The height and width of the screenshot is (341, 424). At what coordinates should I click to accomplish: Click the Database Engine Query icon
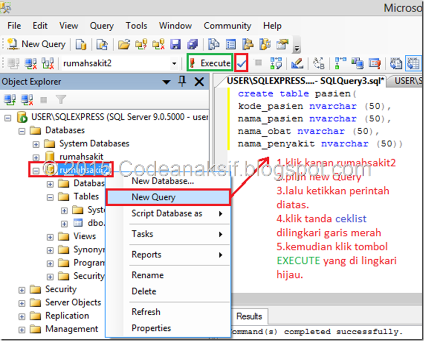click(x=81, y=44)
